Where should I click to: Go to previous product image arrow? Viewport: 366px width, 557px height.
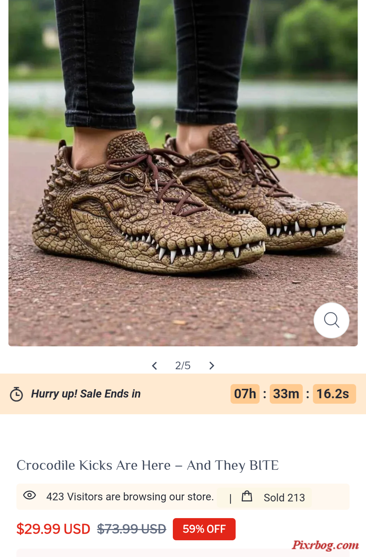[x=154, y=366]
